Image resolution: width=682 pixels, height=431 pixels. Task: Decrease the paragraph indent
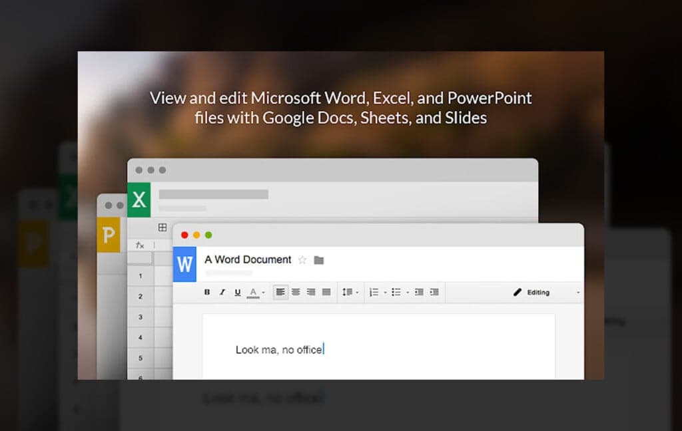[420, 292]
